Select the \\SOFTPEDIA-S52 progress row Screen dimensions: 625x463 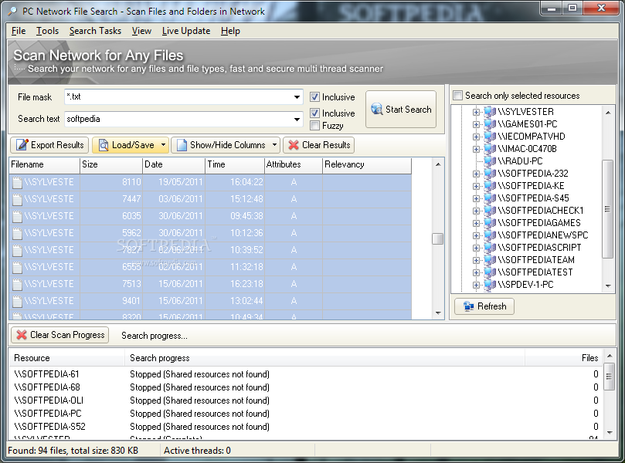coord(306,427)
